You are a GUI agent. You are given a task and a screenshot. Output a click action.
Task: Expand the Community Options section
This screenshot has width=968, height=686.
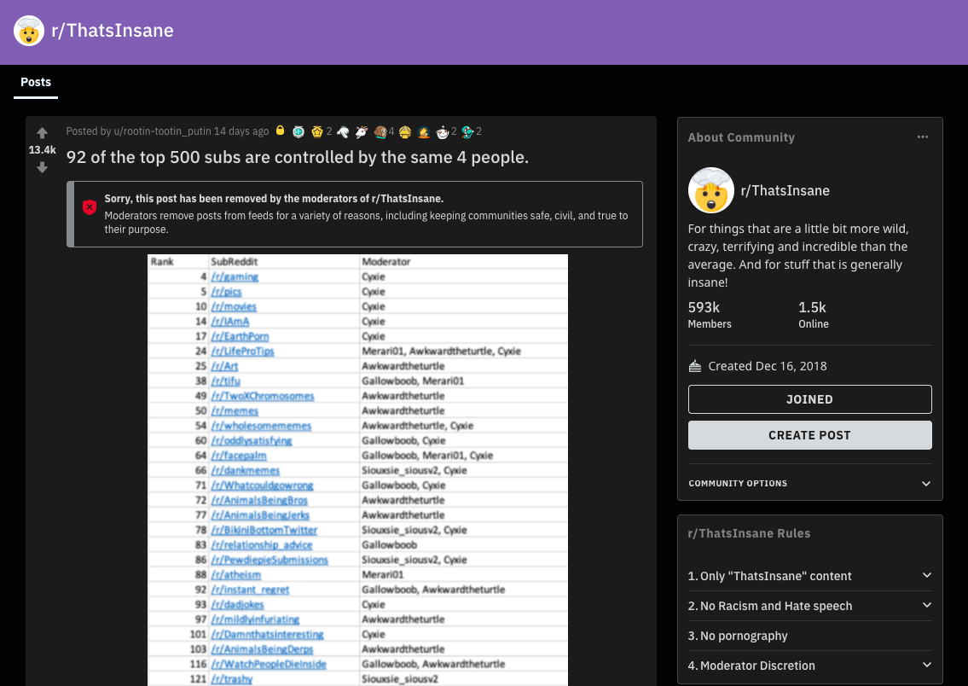point(926,483)
